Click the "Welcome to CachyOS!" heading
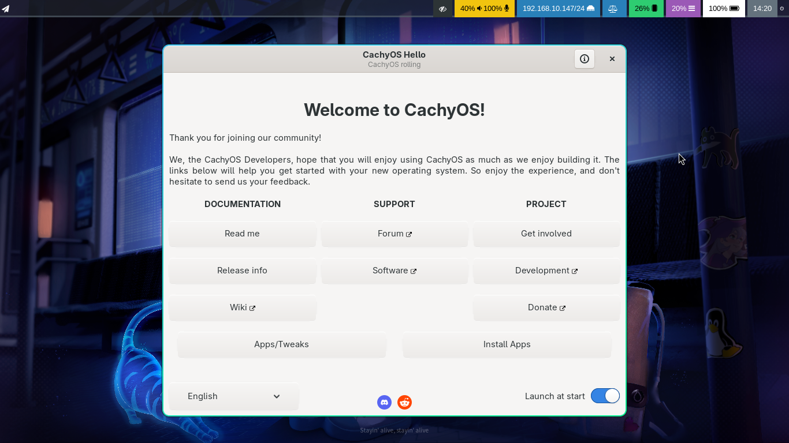 coord(394,110)
